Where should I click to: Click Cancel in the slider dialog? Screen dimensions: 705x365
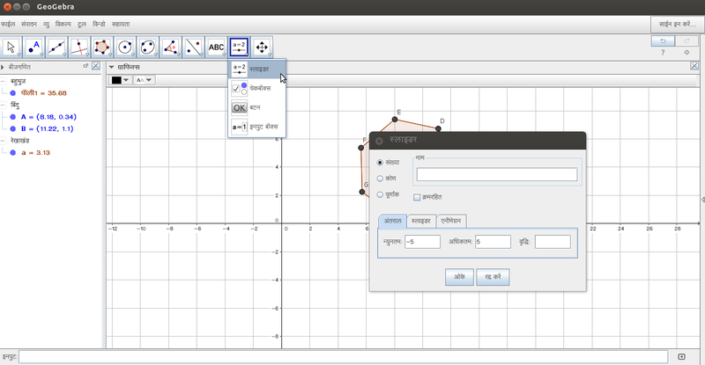pos(493,276)
